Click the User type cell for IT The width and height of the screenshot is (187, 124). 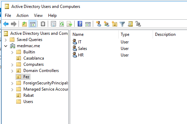pos(124,42)
